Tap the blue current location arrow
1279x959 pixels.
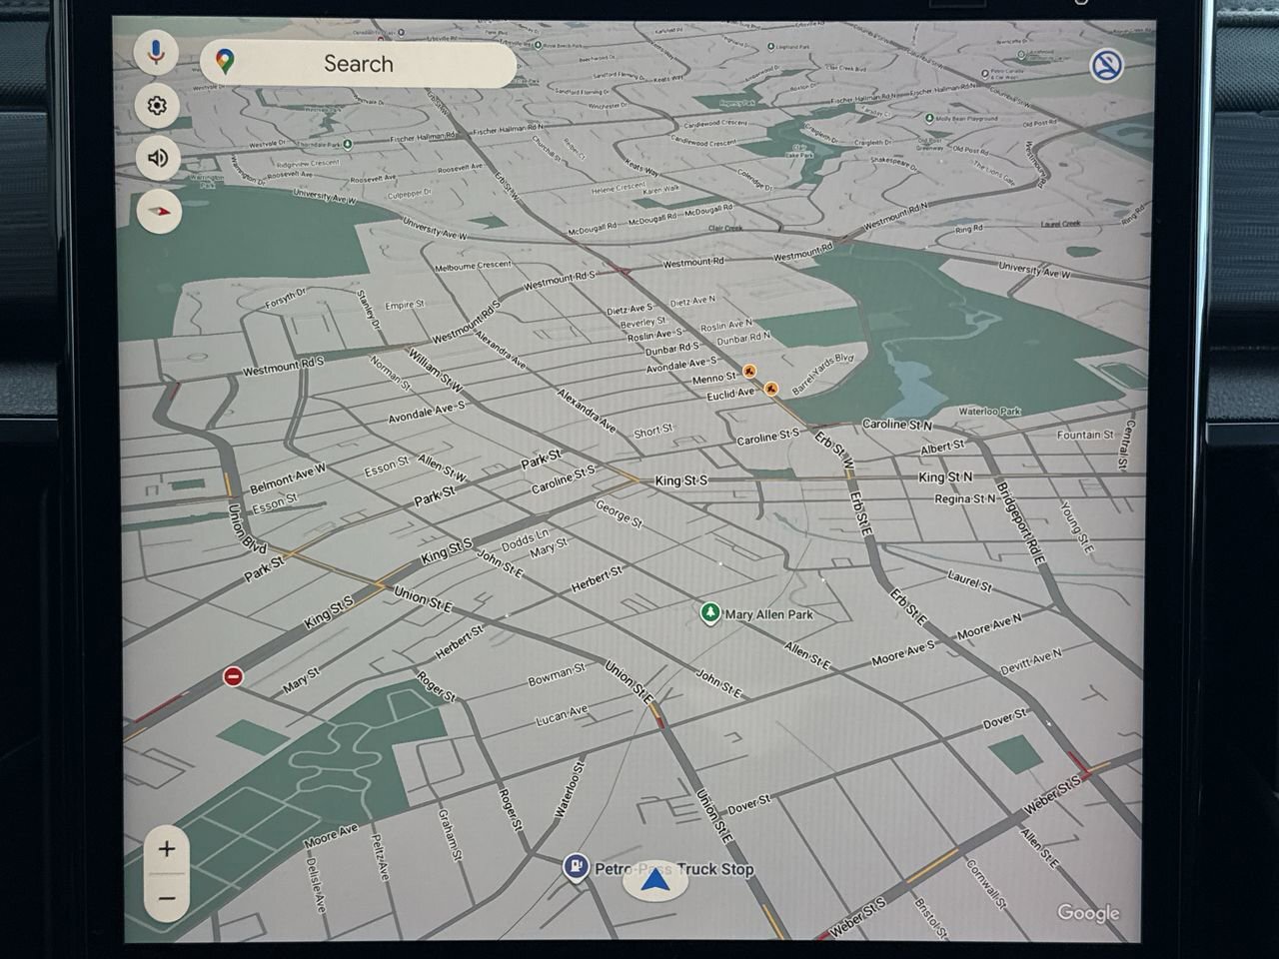point(655,880)
